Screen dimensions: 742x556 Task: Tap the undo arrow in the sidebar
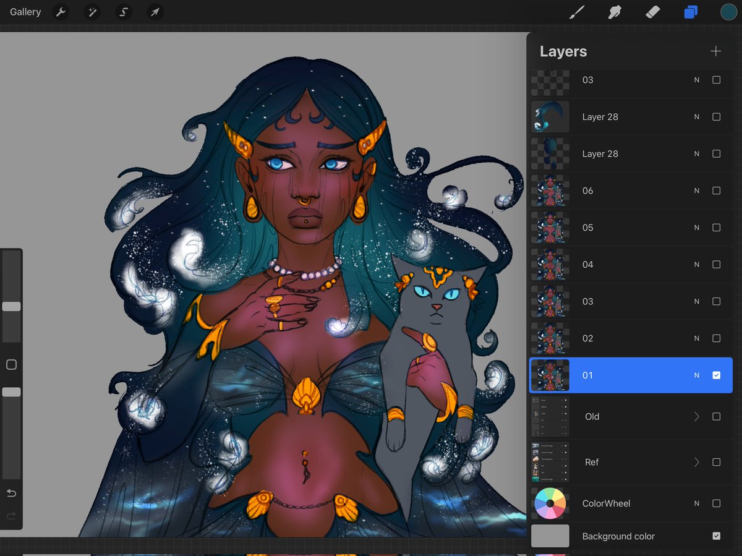click(11, 494)
